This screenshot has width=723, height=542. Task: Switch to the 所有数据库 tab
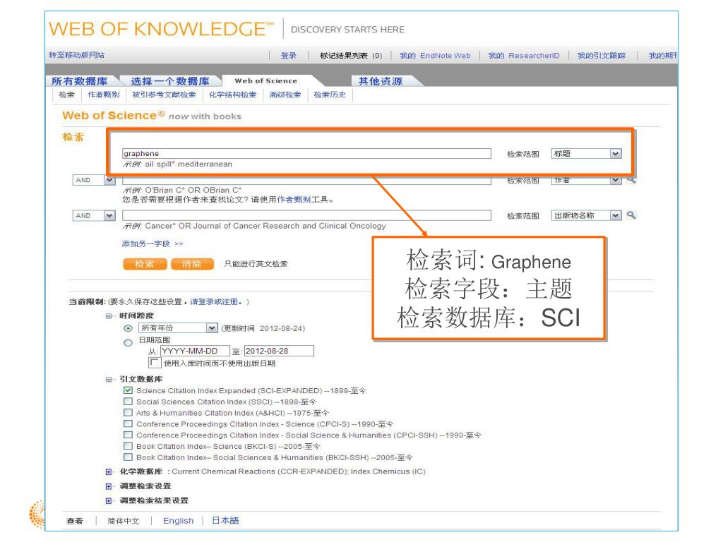coord(79,81)
